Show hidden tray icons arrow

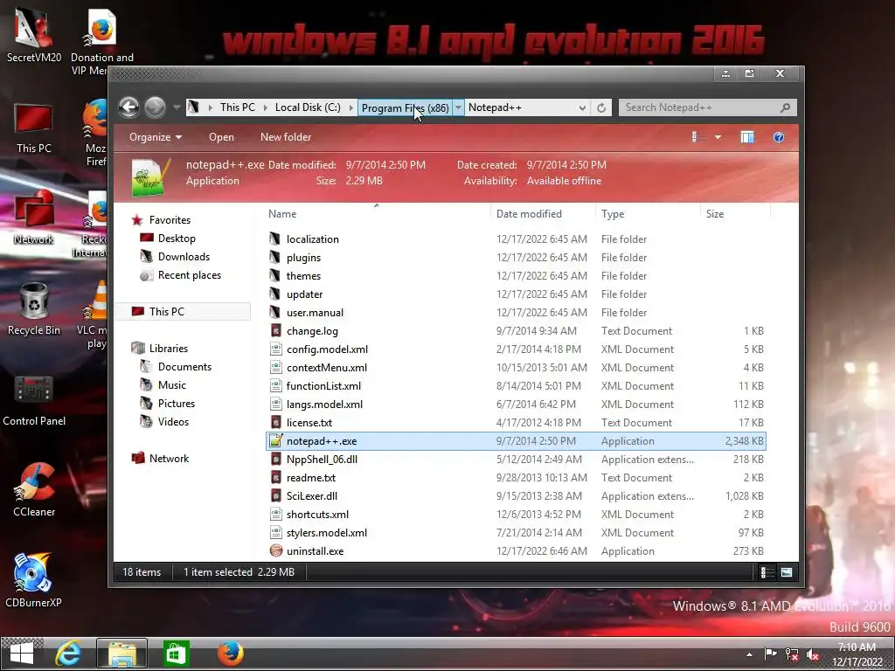pyautogui.click(x=749, y=654)
